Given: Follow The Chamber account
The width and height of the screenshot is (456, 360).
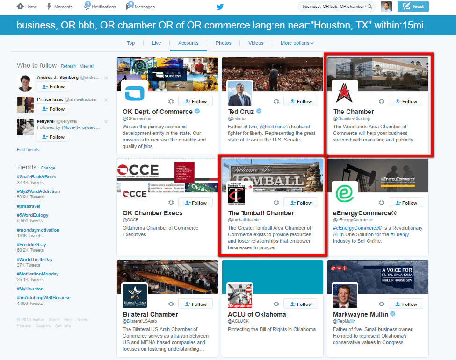Looking at the screenshot, I should point(406,101).
